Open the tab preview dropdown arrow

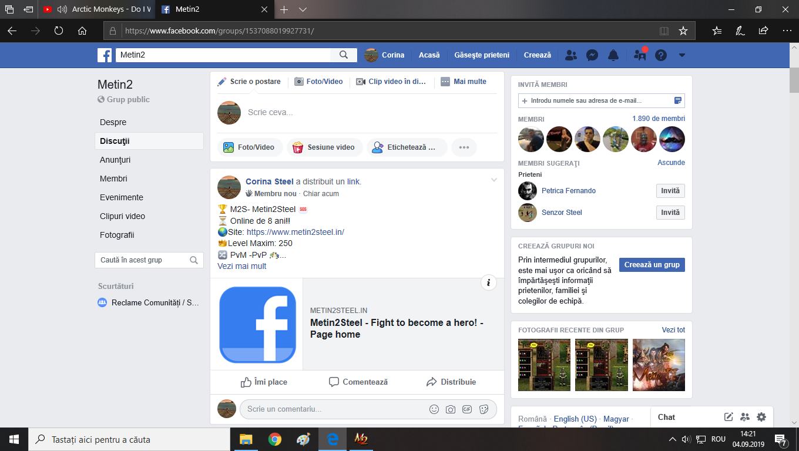(x=303, y=9)
